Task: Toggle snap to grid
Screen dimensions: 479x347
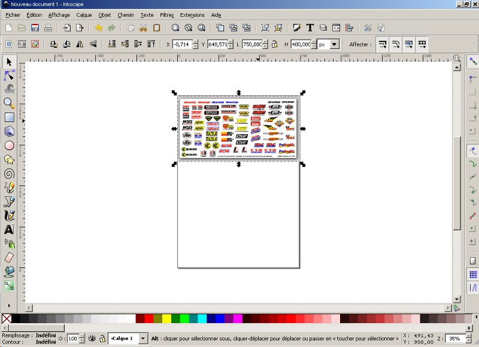Action: click(x=473, y=275)
